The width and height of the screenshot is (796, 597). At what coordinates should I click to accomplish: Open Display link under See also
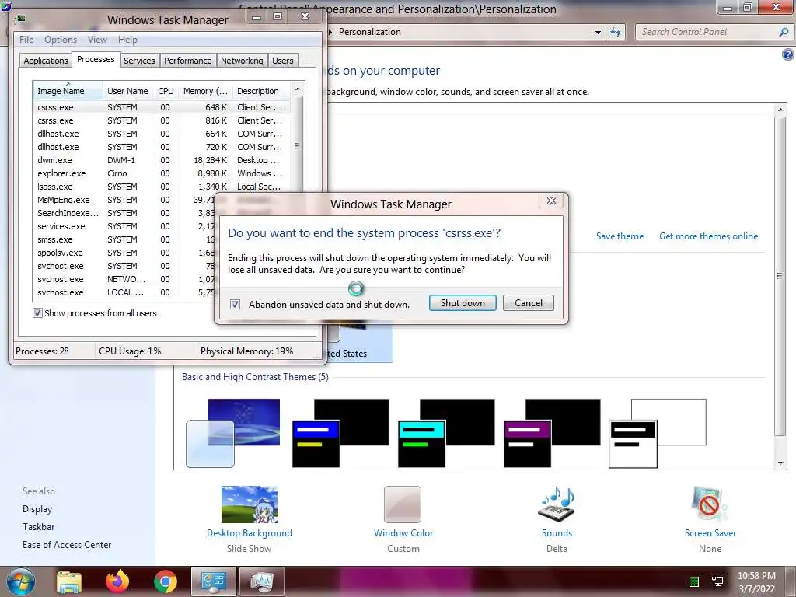tap(37, 508)
